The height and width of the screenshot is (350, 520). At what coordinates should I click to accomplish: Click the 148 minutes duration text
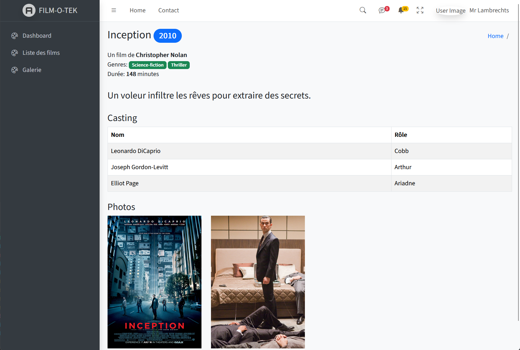pyautogui.click(x=142, y=74)
